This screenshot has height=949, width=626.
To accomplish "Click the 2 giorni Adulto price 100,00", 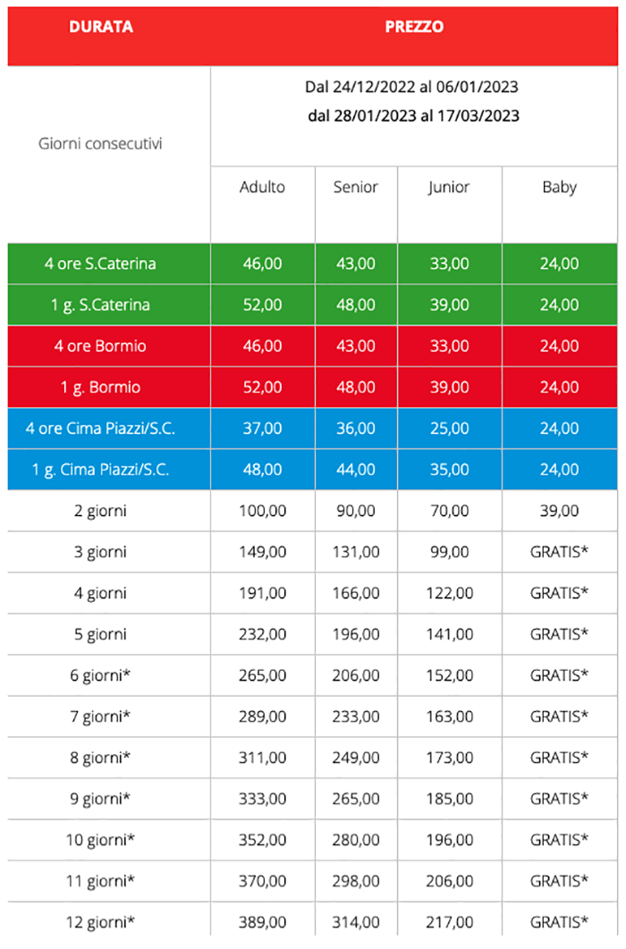I will pyautogui.click(x=262, y=511).
